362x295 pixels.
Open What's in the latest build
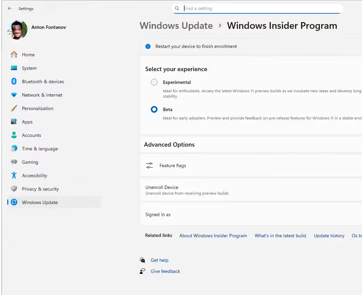pyautogui.click(x=280, y=236)
